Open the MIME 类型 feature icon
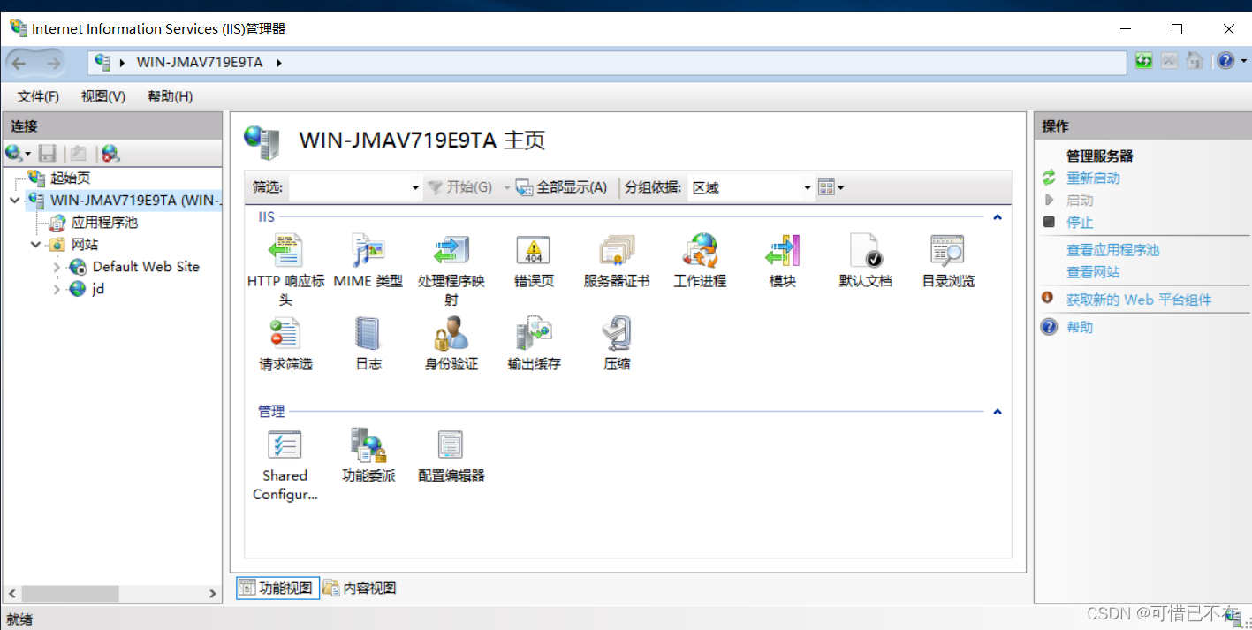This screenshot has width=1252, height=630. pos(368,252)
